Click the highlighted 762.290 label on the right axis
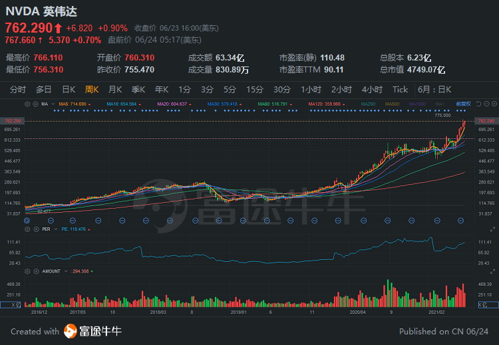The image size is (499, 345). click(486, 121)
